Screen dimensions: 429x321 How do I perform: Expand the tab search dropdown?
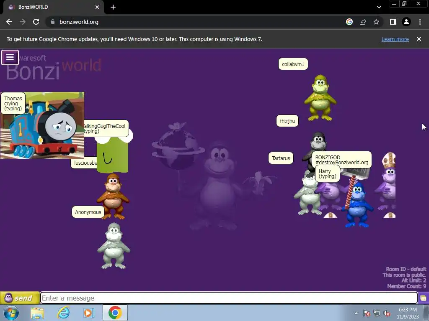tap(379, 7)
